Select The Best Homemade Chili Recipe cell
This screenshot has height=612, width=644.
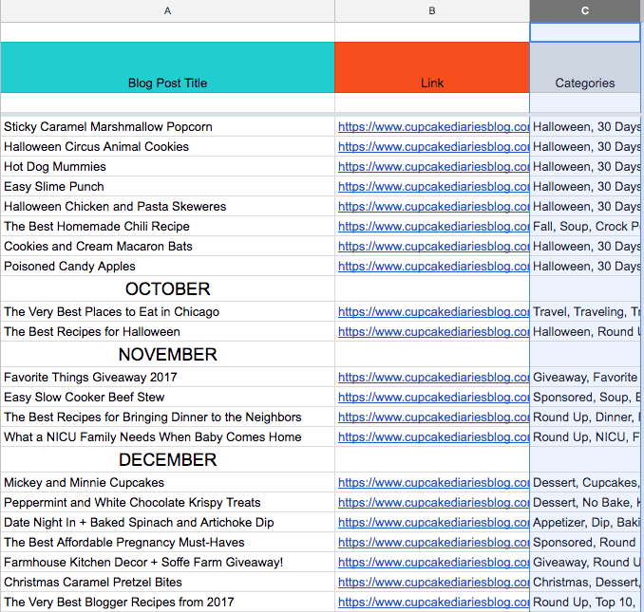[x=167, y=227]
